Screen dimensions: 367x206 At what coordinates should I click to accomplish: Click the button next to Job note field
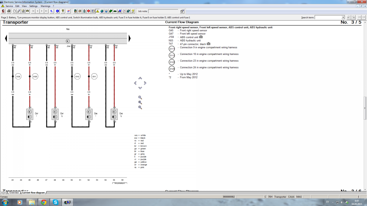coord(182,11)
